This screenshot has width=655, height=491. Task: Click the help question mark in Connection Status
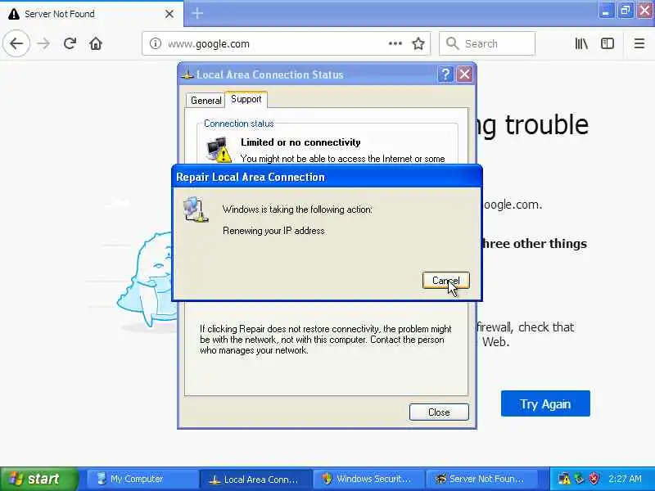click(x=445, y=74)
